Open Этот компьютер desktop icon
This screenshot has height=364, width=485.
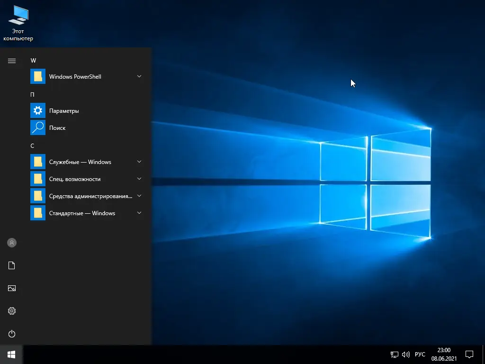(18, 23)
